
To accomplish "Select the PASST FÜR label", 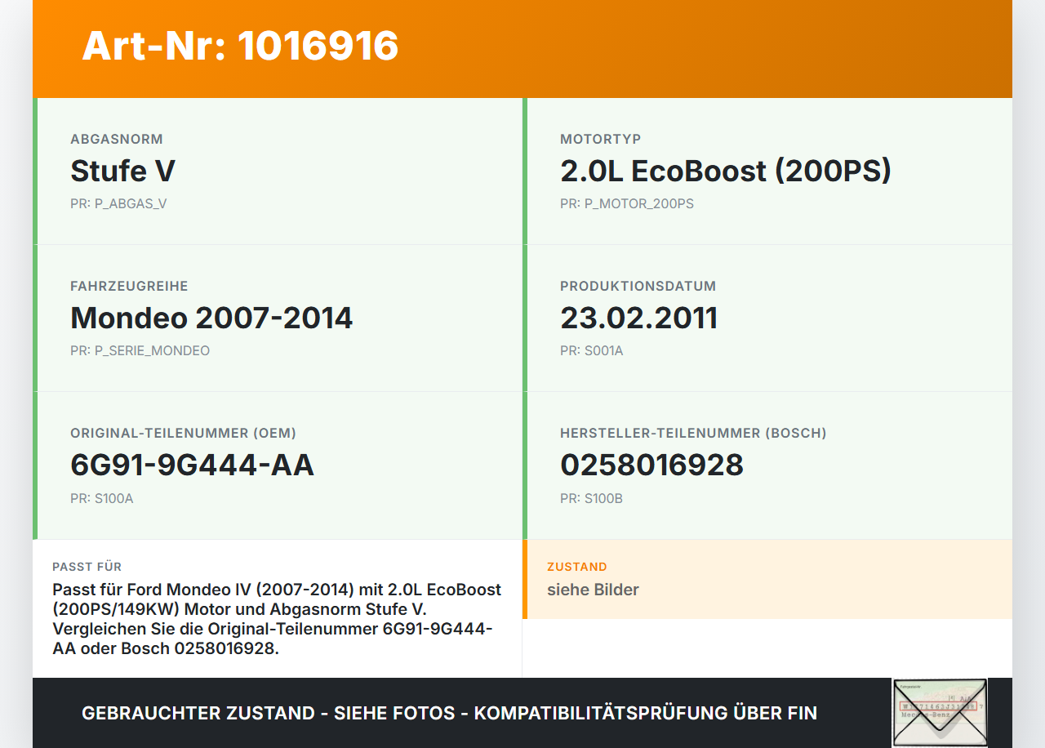I will pos(87,567).
